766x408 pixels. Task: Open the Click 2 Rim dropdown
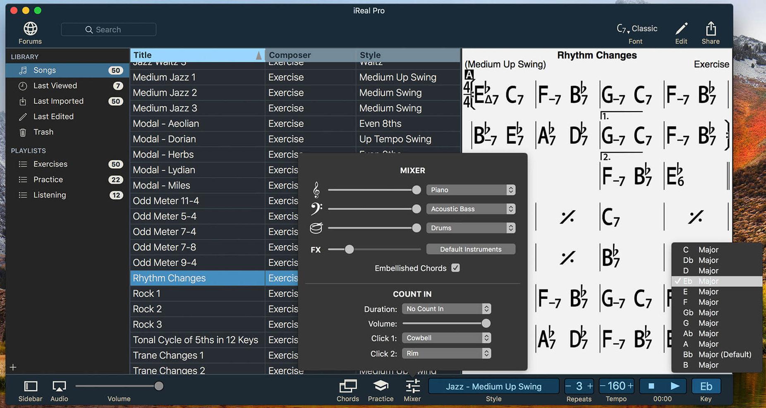447,353
